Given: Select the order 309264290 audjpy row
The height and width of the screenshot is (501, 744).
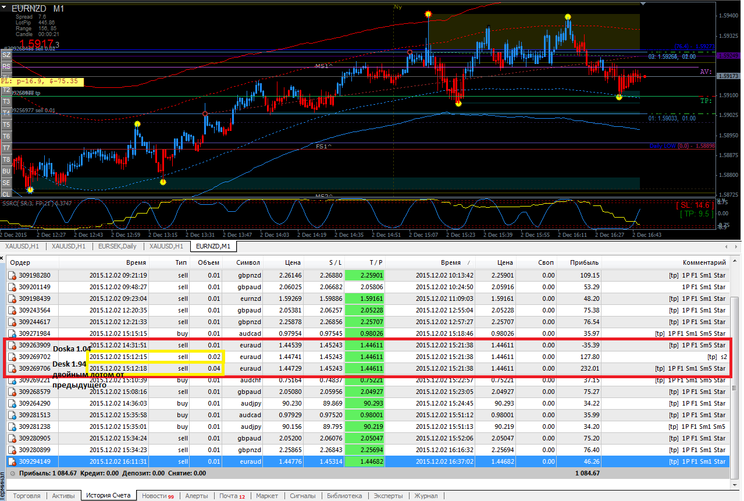Looking at the screenshot, I should click(x=369, y=403).
